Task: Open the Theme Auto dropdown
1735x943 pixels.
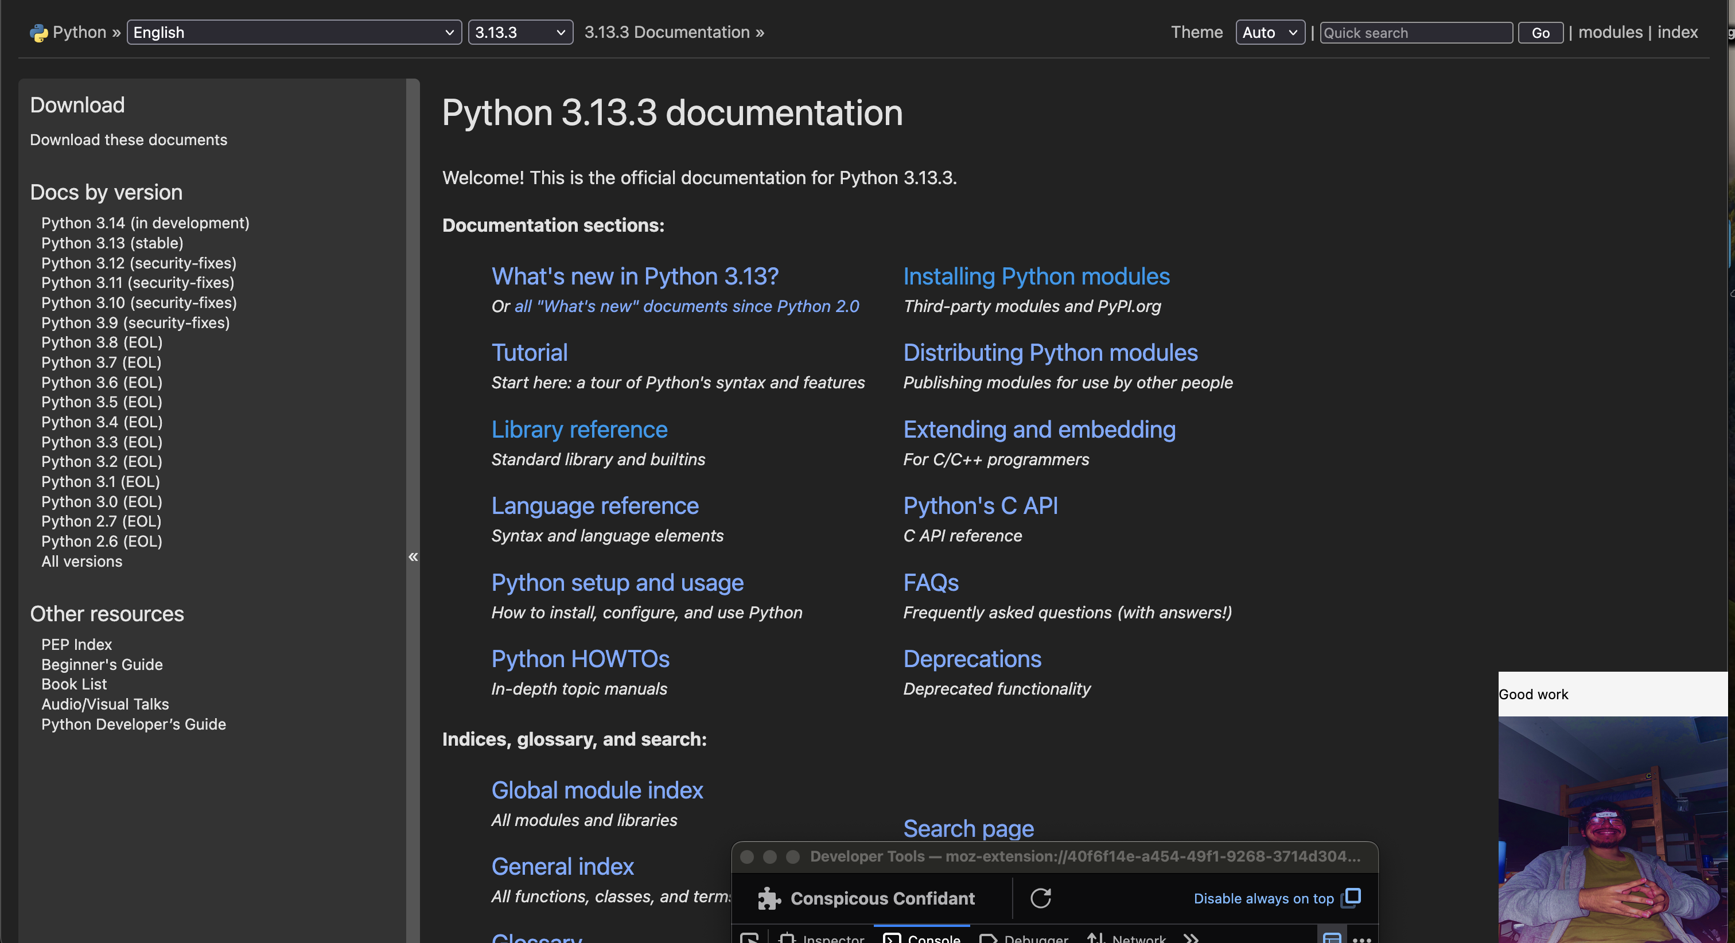Action: [1270, 32]
